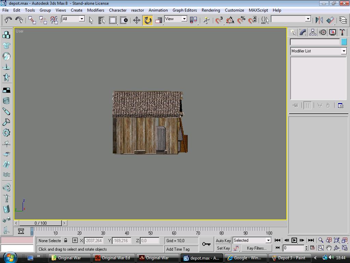350x263 pixels.
Task: Select the Pan View hand tool
Action: click(329, 248)
